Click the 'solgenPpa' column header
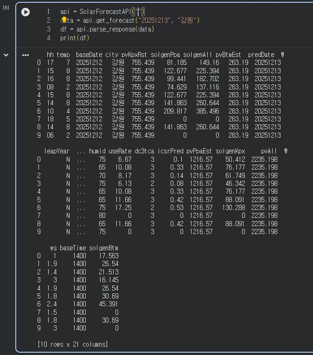The width and height of the screenshot is (313, 355). (x=166, y=55)
